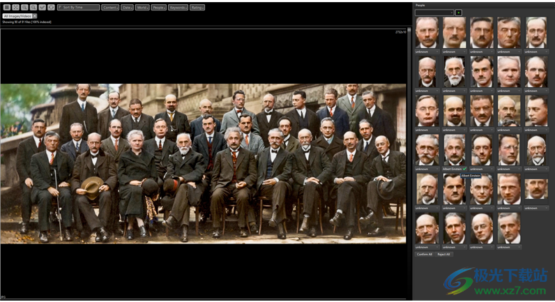Open the World filter dropdown
Image resolution: width=555 pixels, height=302 pixels.
pyautogui.click(x=142, y=8)
